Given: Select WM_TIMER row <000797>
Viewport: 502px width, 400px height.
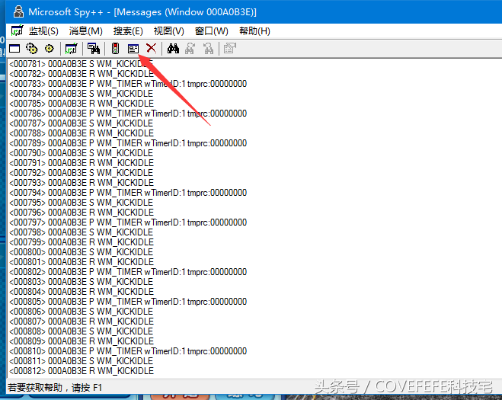Looking at the screenshot, I should pyautogui.click(x=128, y=222).
